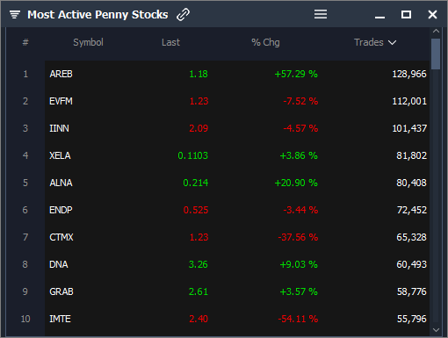This screenshot has width=448, height=338.
Task: Click the scrollbar up arrow
Action: tap(436, 31)
